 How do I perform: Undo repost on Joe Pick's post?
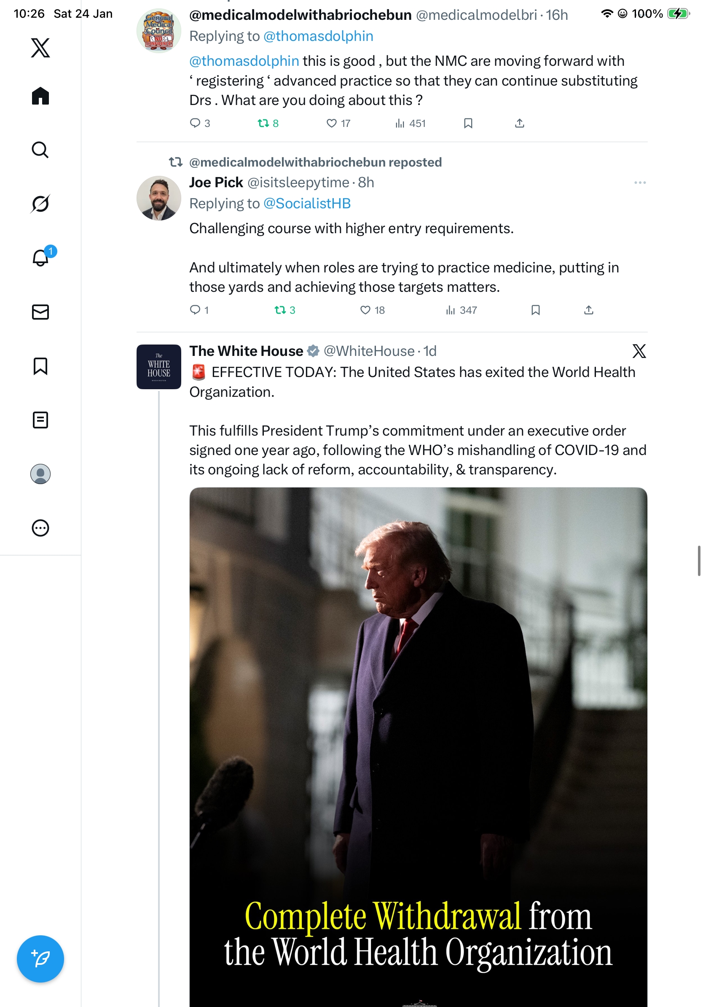[280, 310]
